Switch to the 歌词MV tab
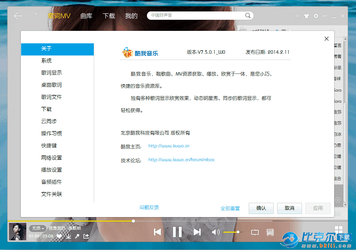This screenshot has height=250, width=356. [x=59, y=16]
